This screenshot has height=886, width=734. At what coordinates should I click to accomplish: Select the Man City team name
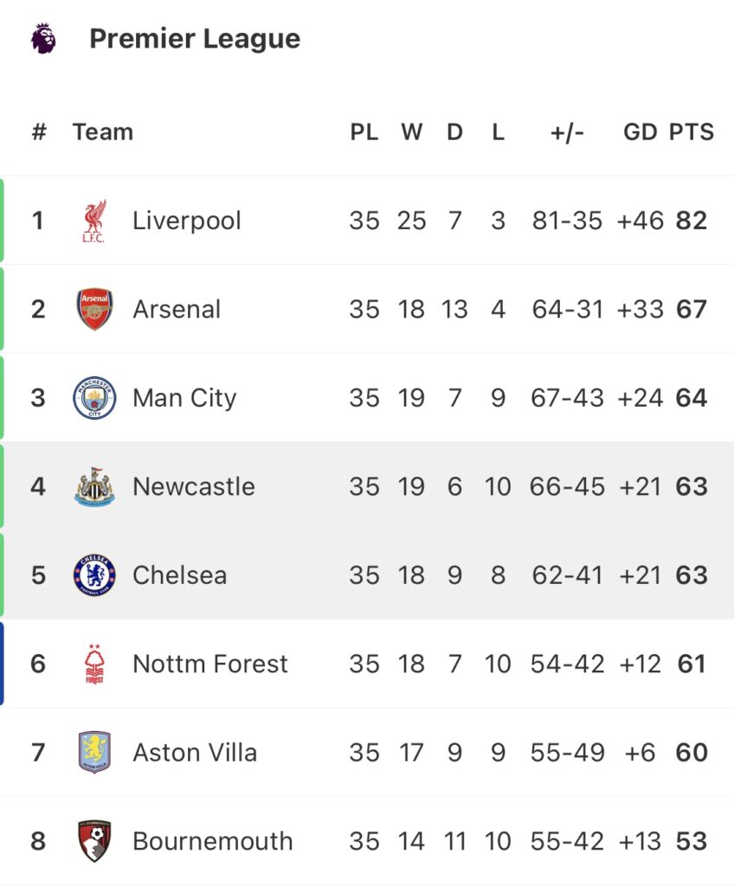(184, 398)
